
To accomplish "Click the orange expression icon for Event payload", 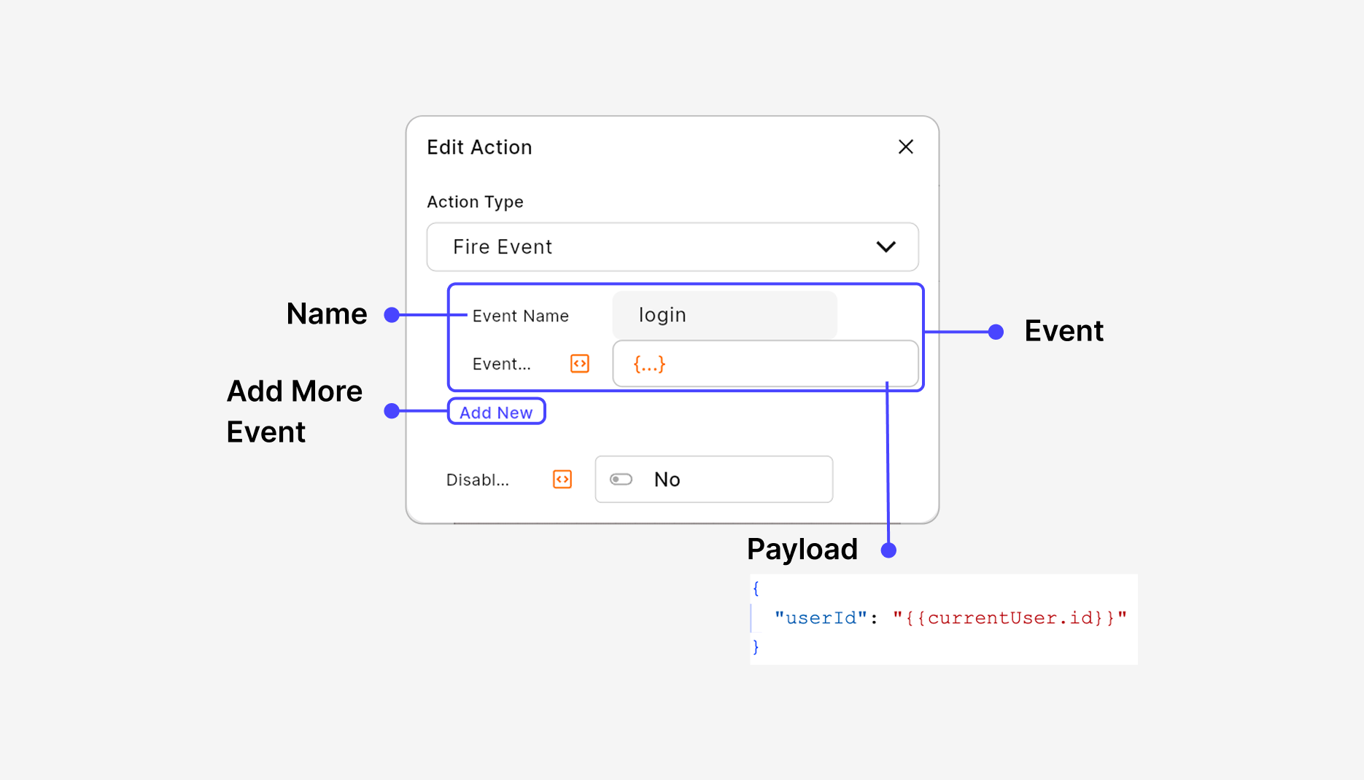I will (578, 363).
